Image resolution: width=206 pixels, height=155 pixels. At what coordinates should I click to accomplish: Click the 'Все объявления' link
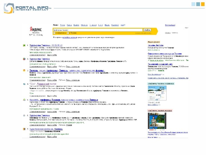[155, 75]
